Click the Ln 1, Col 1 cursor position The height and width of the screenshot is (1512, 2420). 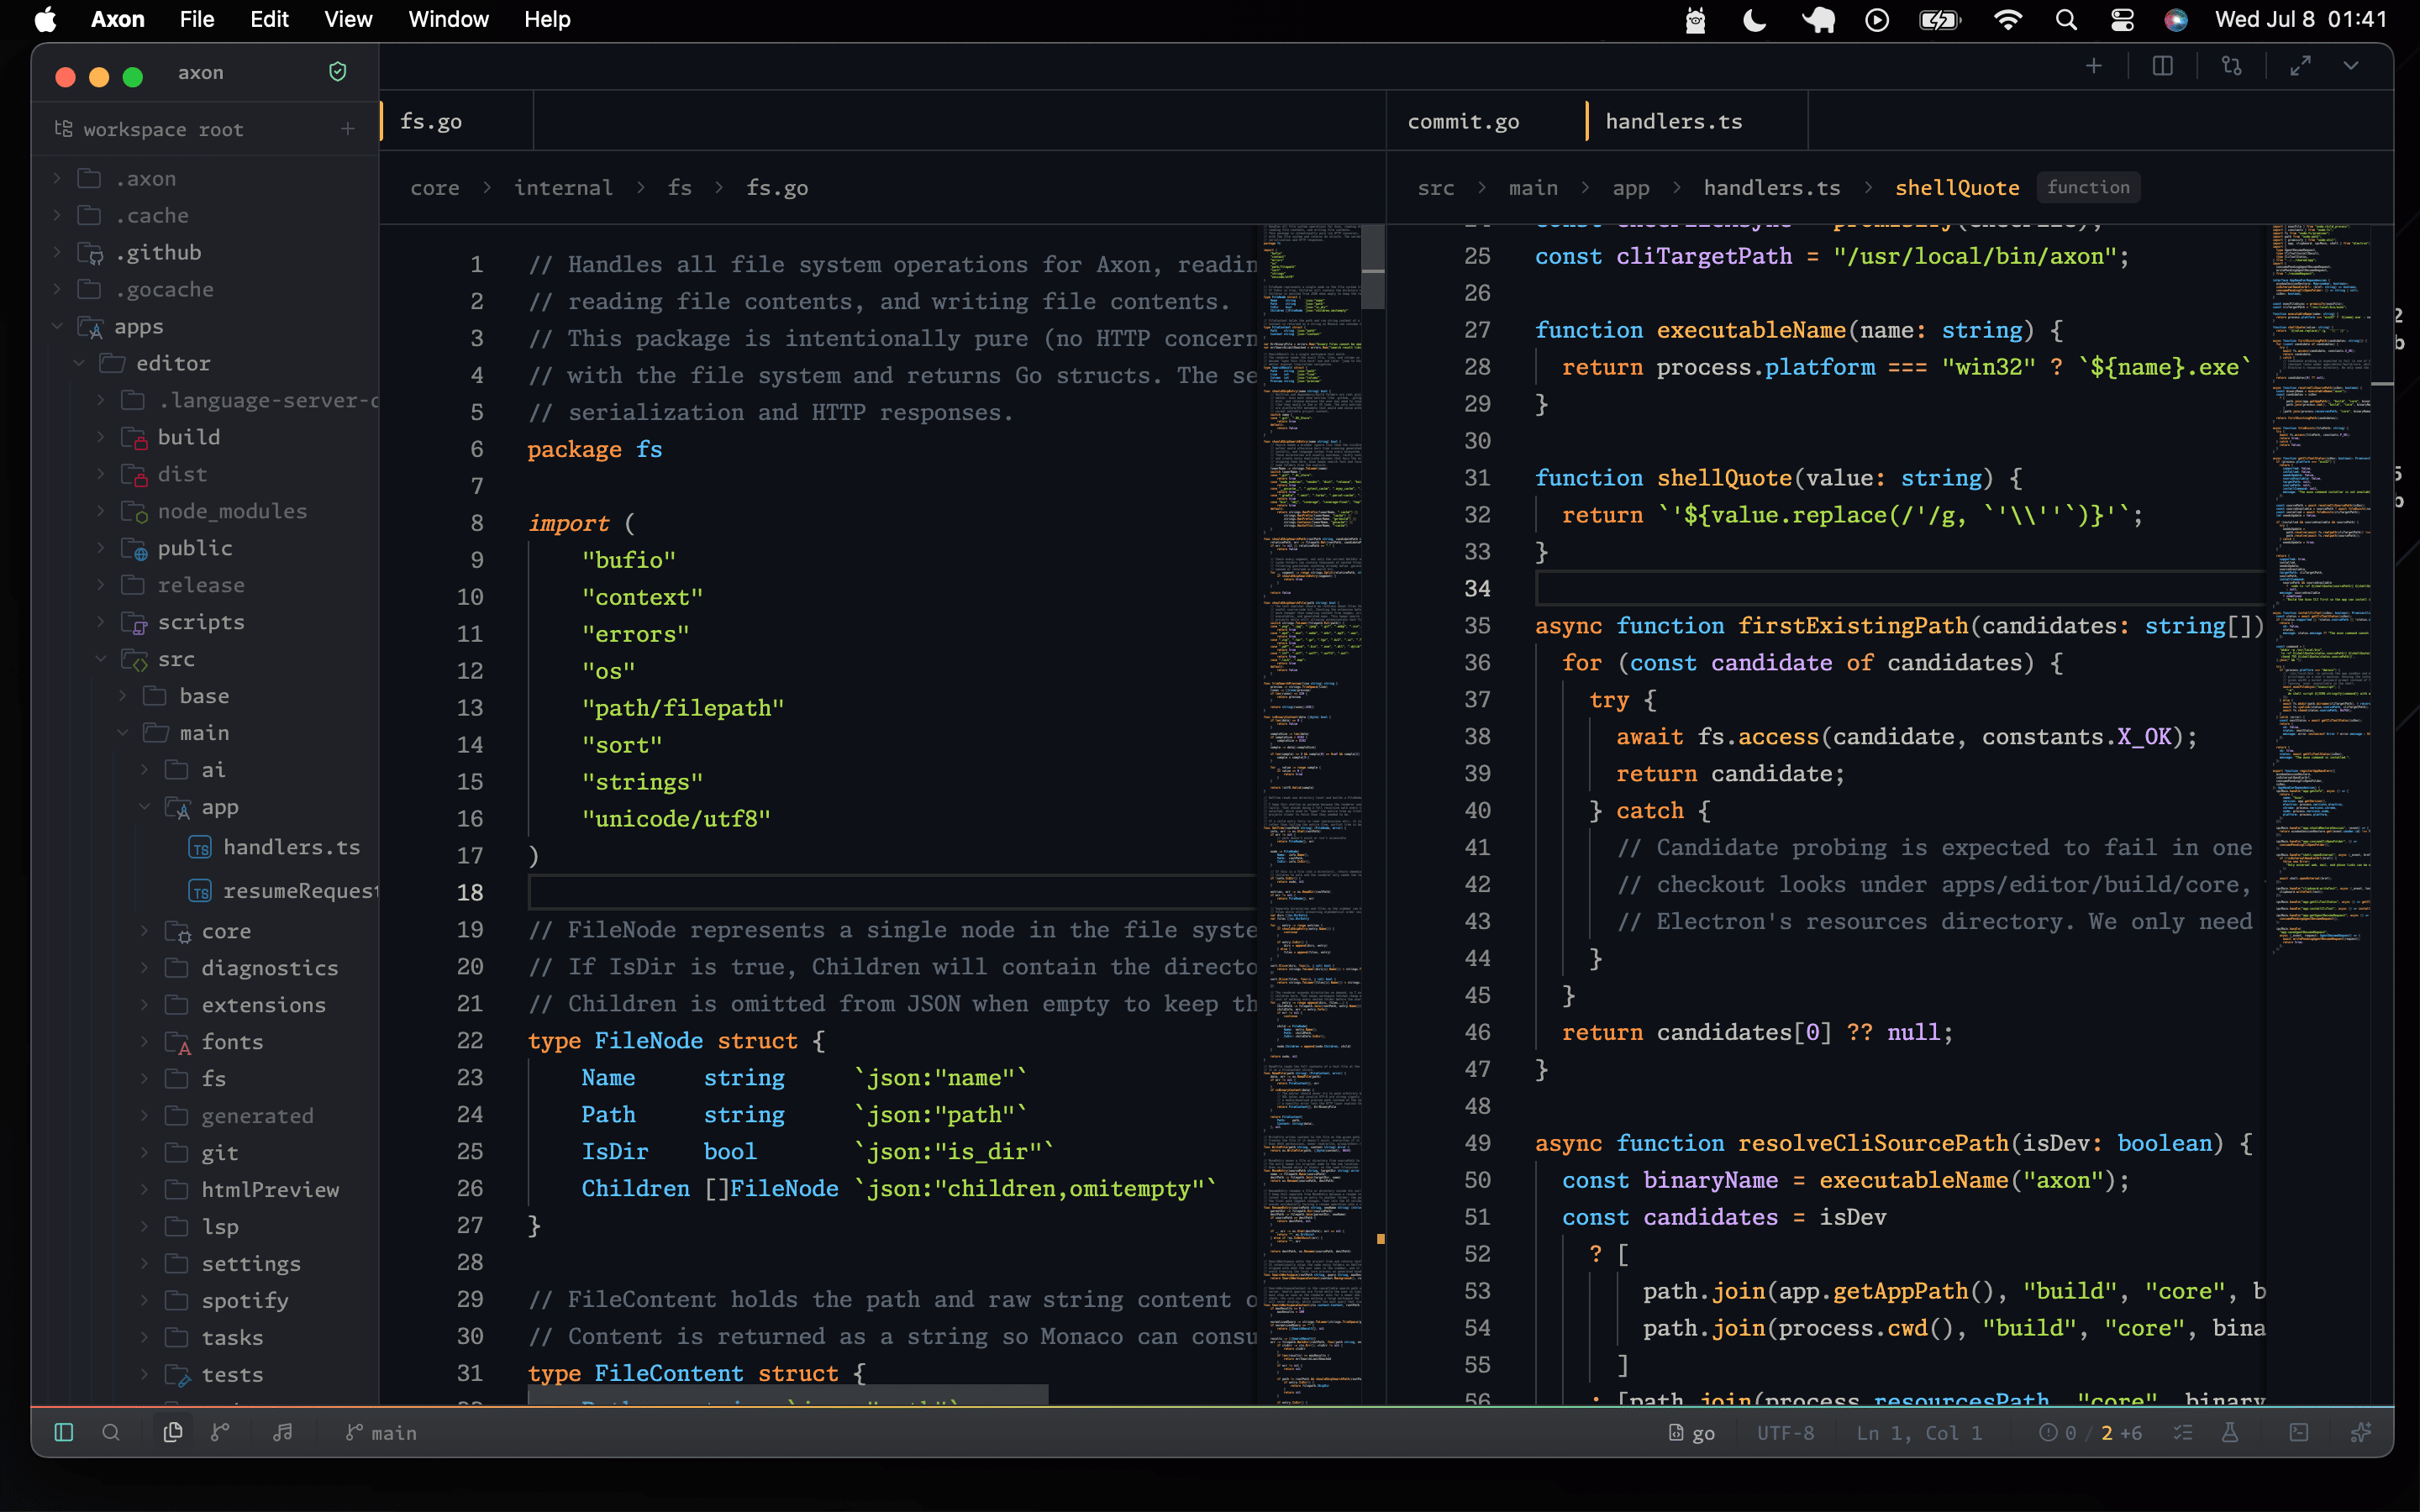(1919, 1433)
